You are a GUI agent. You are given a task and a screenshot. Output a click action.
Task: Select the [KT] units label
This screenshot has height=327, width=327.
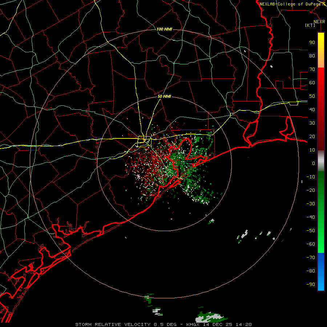pos(310,25)
